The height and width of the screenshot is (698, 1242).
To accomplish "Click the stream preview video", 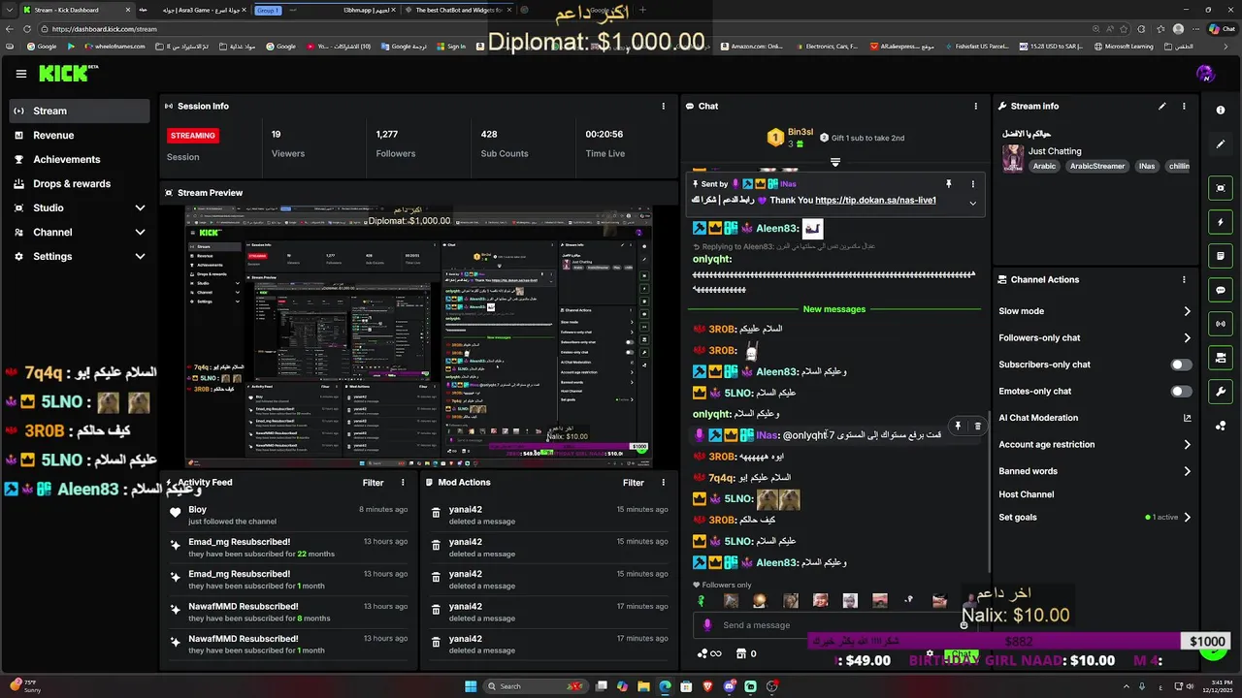I will tap(418, 336).
